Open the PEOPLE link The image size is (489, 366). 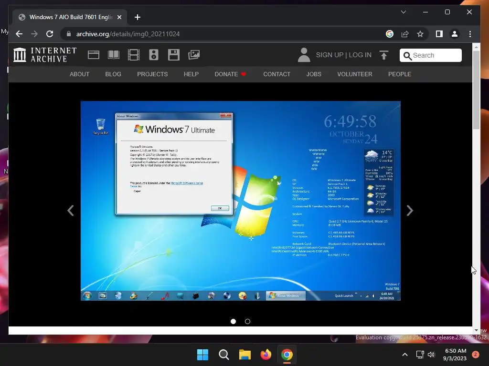pos(400,74)
